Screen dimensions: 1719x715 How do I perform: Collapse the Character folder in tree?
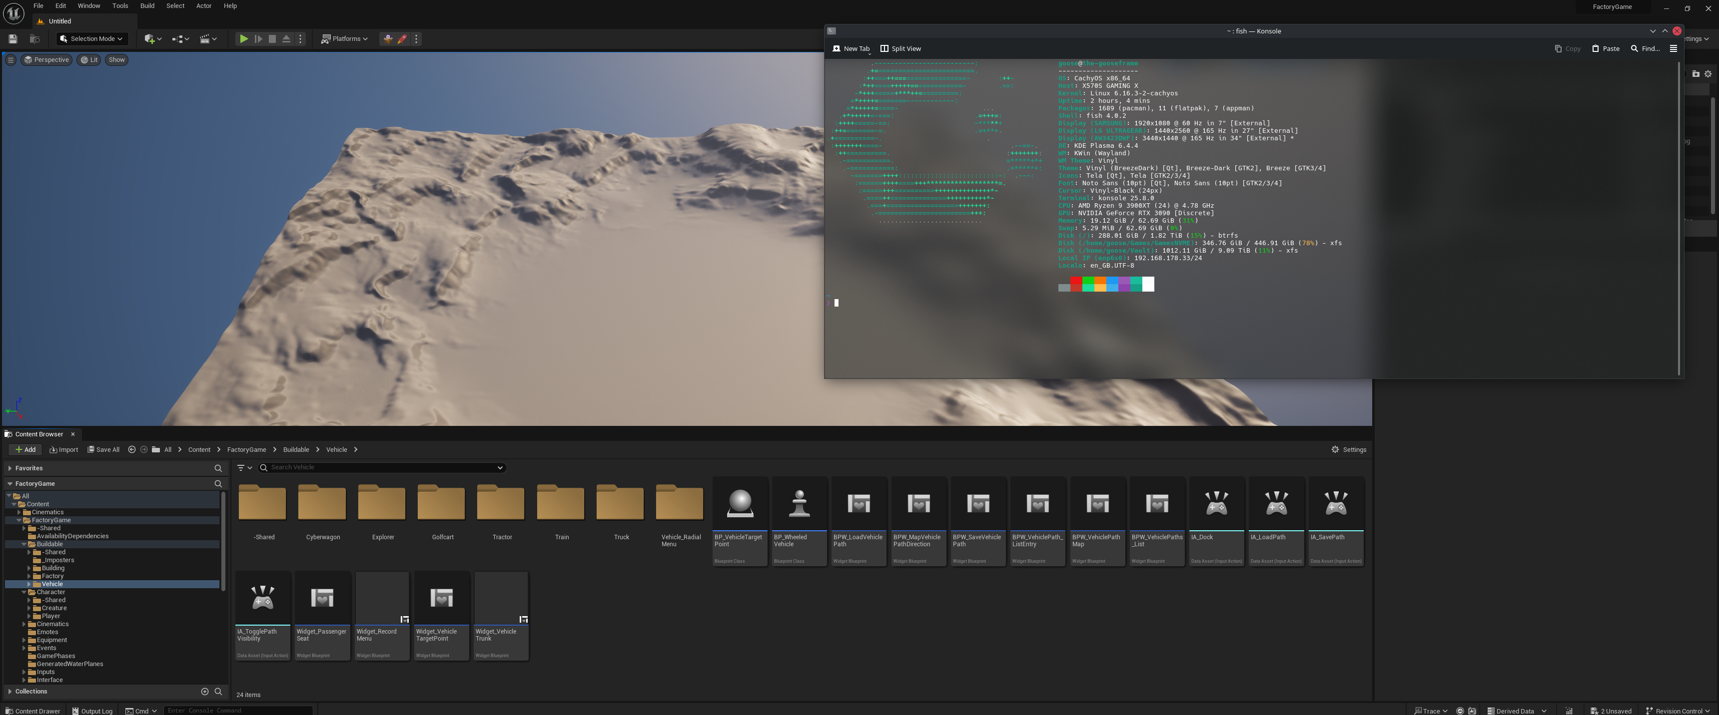coord(24,592)
